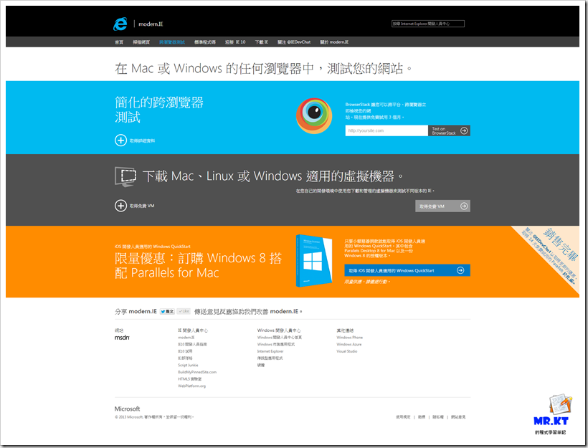Open IE10 開發人員指南 footer link
The width and height of the screenshot is (588, 448).
pyautogui.click(x=192, y=344)
